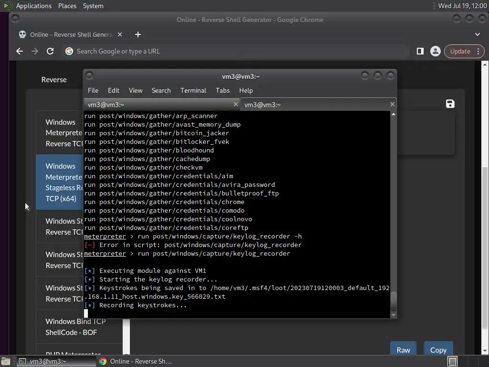Close the first terminal tab

pyautogui.click(x=236, y=104)
